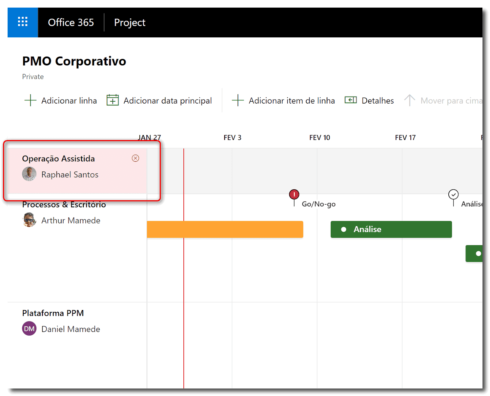This screenshot has width=490, height=396.
Task: Click the Adicionar data principal calendar icon
Action: click(x=112, y=100)
